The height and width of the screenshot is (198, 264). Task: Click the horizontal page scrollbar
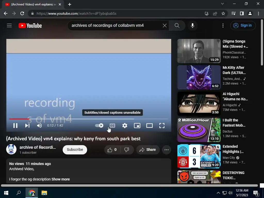pos(129,185)
